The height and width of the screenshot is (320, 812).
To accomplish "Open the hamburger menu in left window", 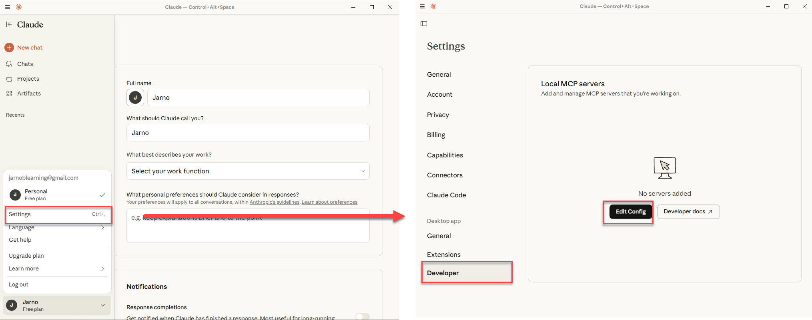I will pos(8,7).
